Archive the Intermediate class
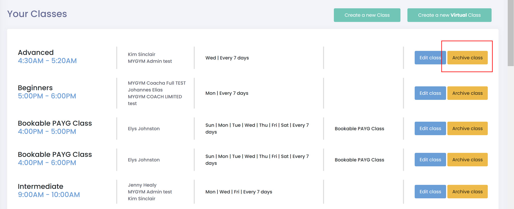Image resolution: width=514 pixels, height=209 pixels. point(467,192)
